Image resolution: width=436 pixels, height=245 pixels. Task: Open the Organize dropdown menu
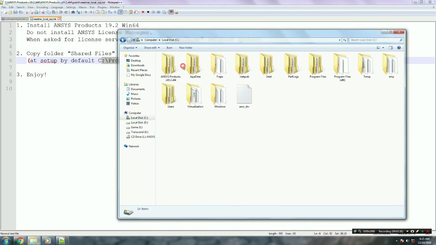point(130,48)
